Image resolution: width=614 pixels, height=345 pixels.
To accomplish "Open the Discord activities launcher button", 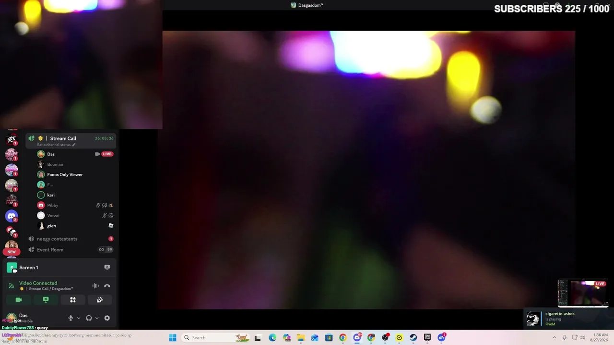I will pyautogui.click(x=73, y=299).
